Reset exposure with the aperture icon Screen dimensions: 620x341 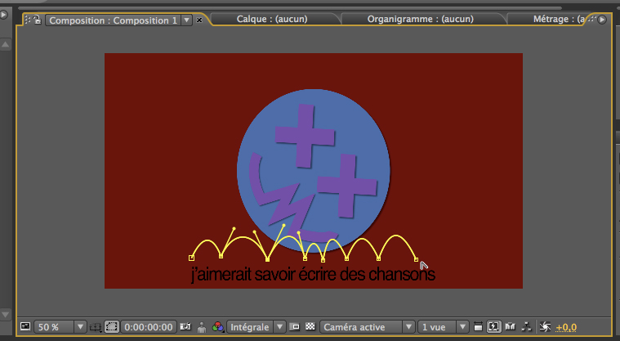[545, 327]
